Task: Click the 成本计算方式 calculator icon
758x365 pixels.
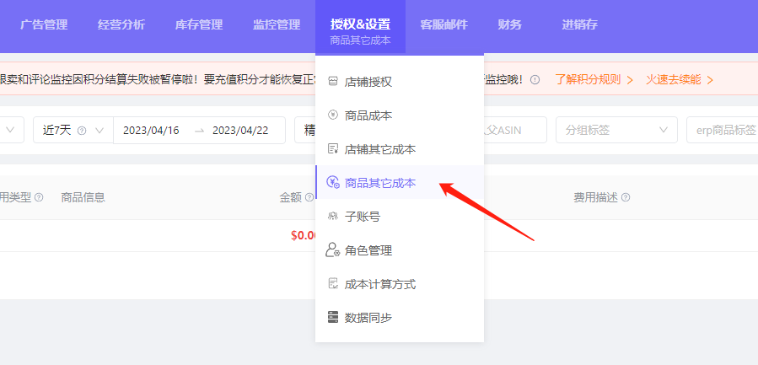Action: point(333,284)
